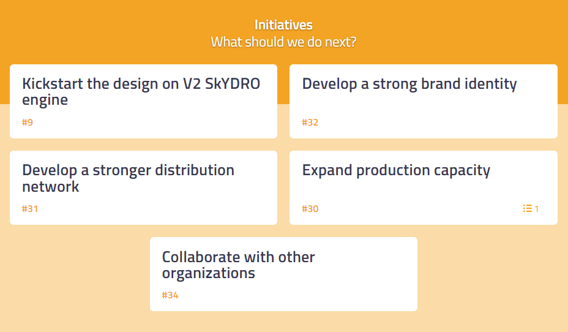This screenshot has width=568, height=332.
Task: Click the #30 card ID
Action: tap(310, 208)
